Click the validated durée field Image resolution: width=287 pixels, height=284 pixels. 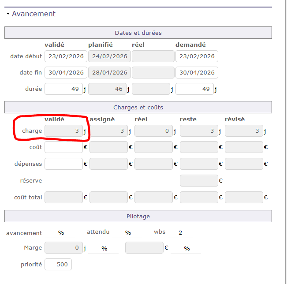63,89
